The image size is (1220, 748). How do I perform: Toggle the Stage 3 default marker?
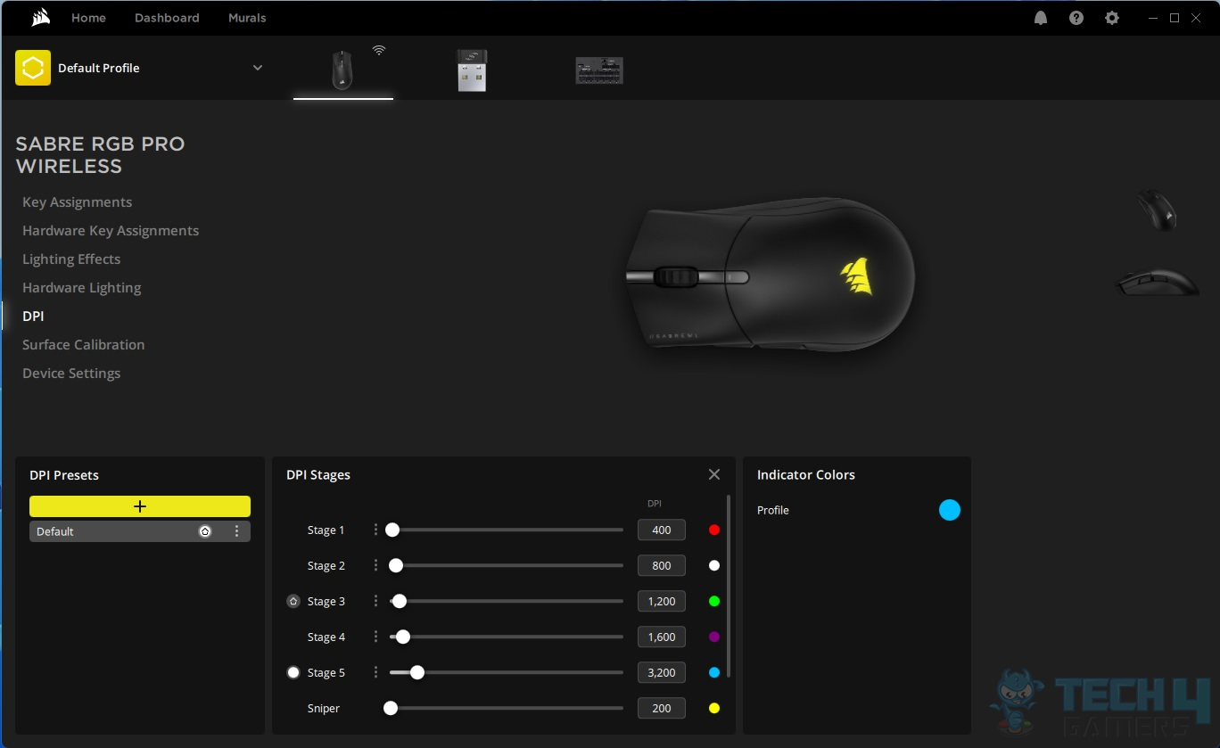click(293, 601)
